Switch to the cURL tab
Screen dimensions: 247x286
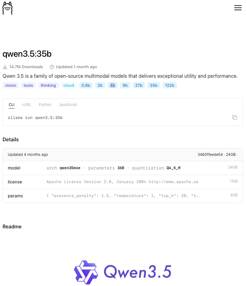(27, 105)
